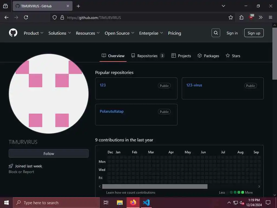Click the TIMURVIRUS profile avatar image
The image size is (277, 208).
point(49,94)
